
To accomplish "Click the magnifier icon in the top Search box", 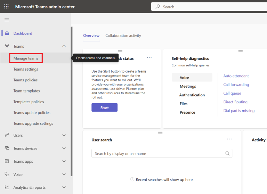I will pos(158,7).
